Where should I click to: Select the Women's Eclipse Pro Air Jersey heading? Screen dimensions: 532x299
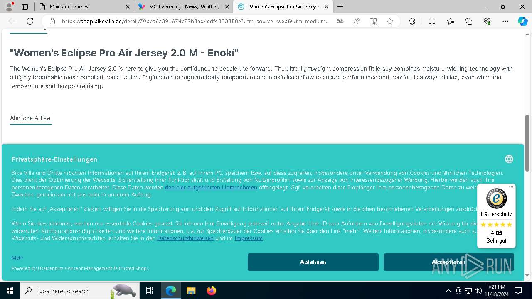(124, 53)
